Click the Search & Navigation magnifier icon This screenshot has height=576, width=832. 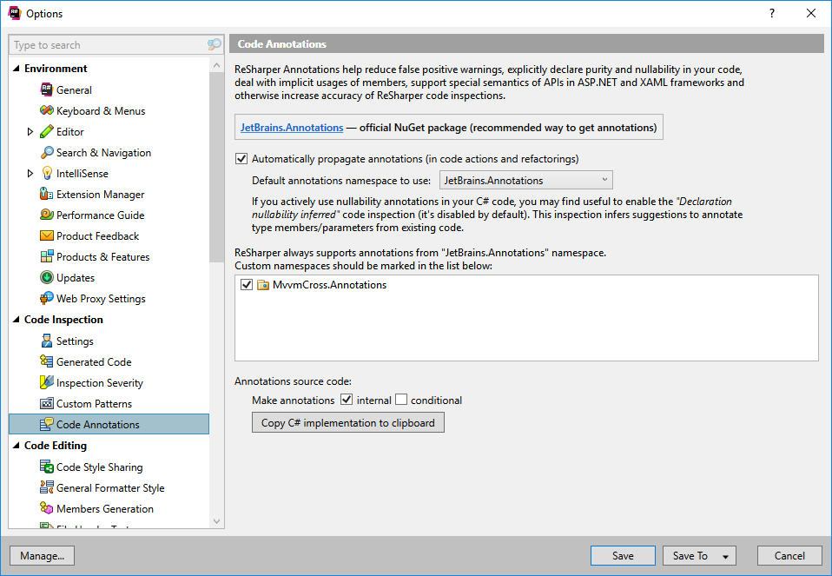click(47, 152)
